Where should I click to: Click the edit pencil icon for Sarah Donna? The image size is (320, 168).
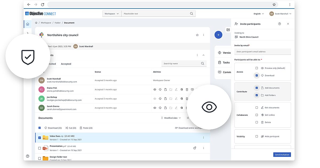tap(176, 108)
